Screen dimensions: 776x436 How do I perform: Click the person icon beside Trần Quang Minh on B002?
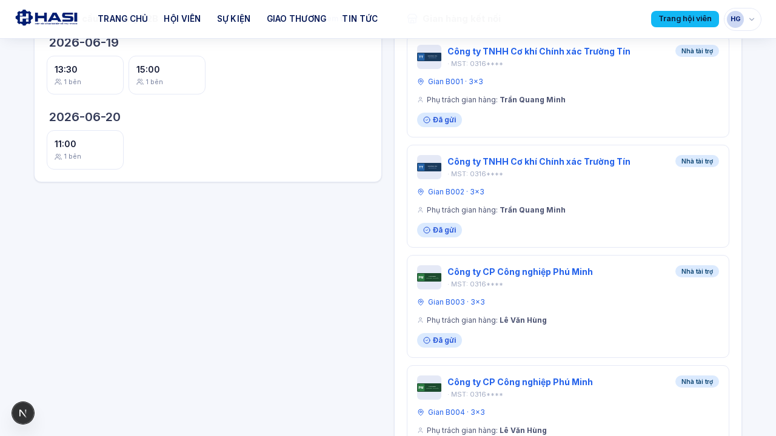421,210
